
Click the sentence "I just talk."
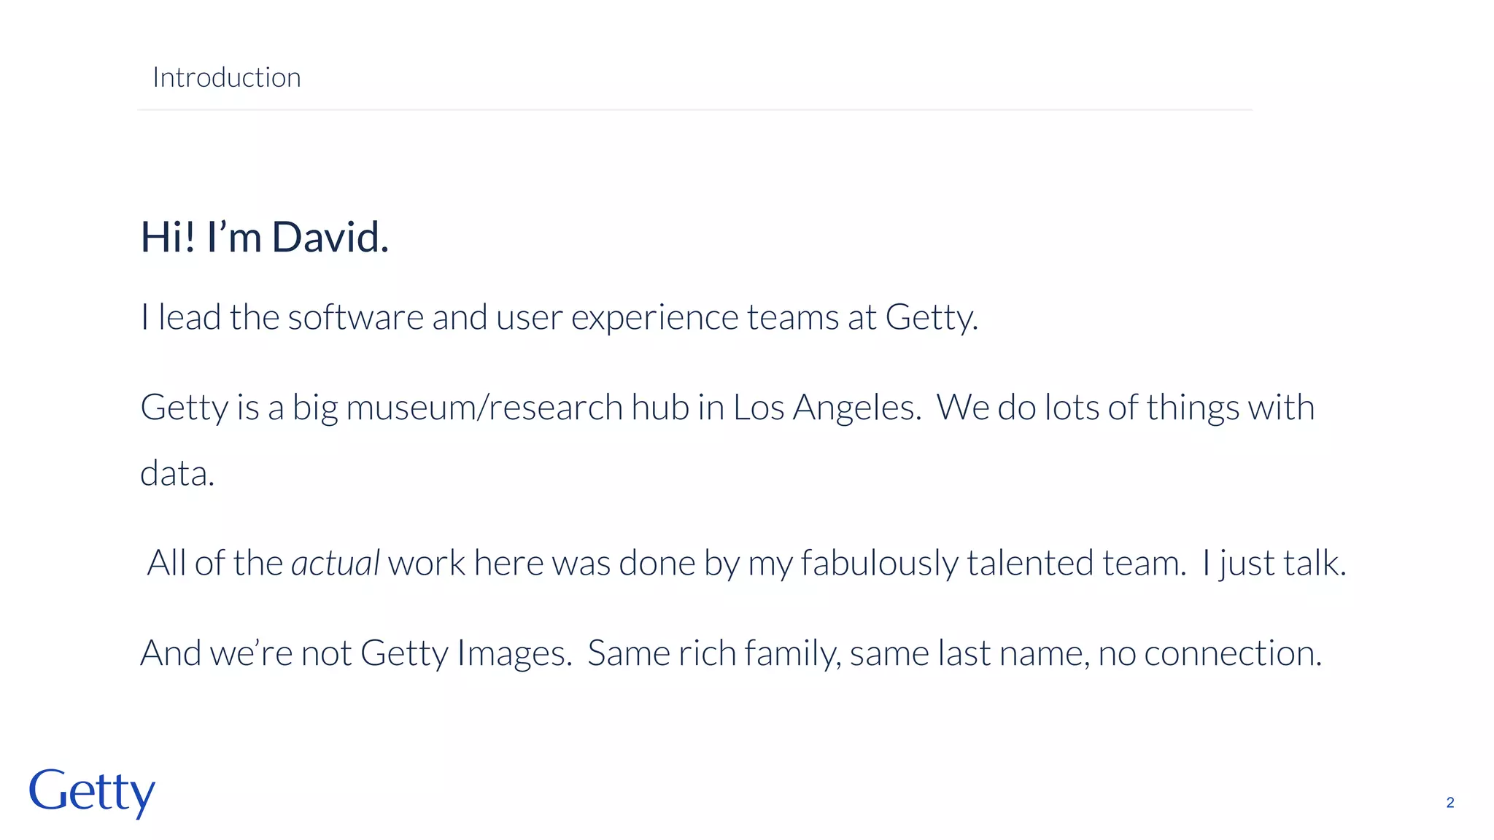(1274, 563)
